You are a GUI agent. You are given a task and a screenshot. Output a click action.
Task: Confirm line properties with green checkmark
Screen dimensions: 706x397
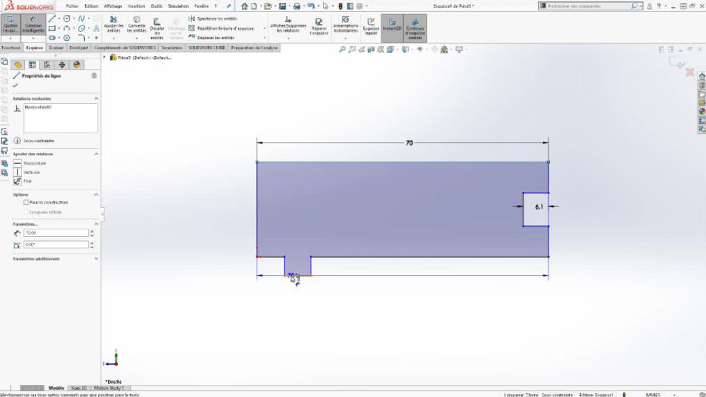click(x=15, y=85)
